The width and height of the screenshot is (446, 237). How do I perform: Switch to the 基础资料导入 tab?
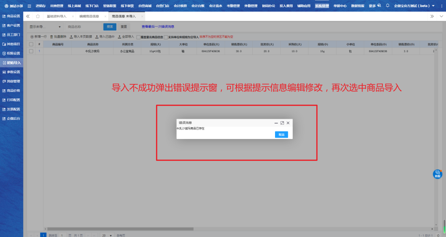[56, 16]
